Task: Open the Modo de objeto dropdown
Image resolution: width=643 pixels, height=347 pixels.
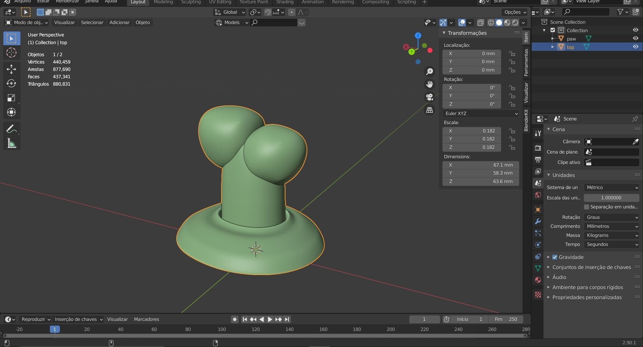Action: [27, 22]
